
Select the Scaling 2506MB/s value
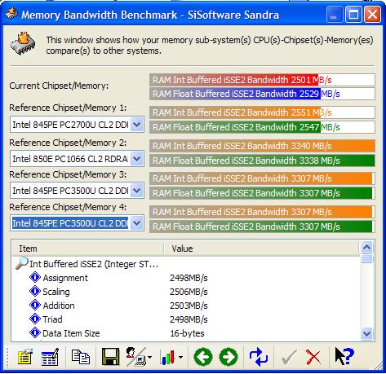coord(189,292)
